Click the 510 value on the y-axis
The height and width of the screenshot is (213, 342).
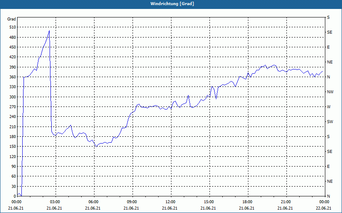coord(13,27)
